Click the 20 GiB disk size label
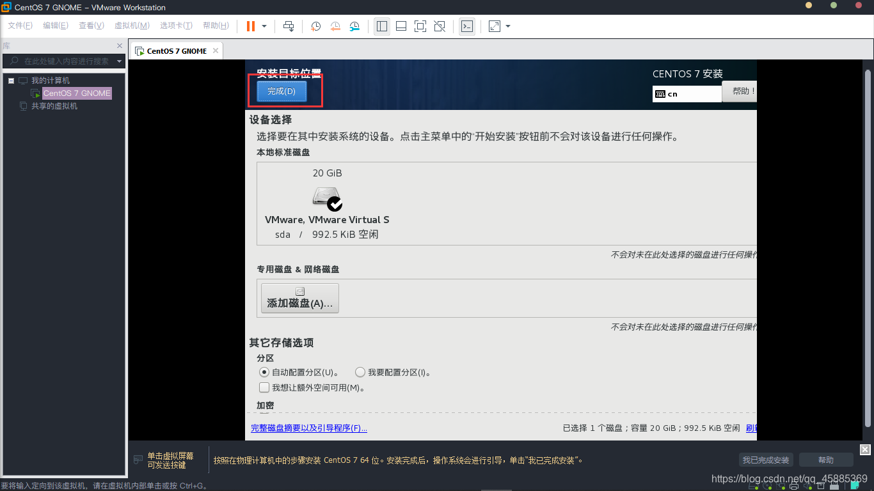874x491 pixels. pyautogui.click(x=327, y=173)
